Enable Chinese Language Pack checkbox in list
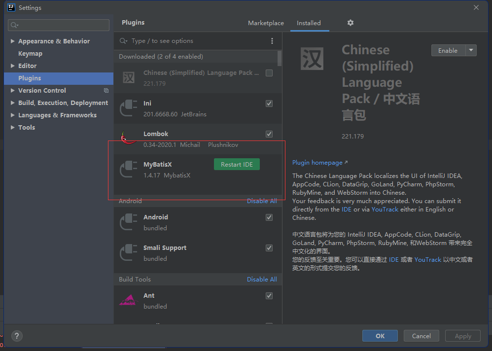 pos(269,73)
